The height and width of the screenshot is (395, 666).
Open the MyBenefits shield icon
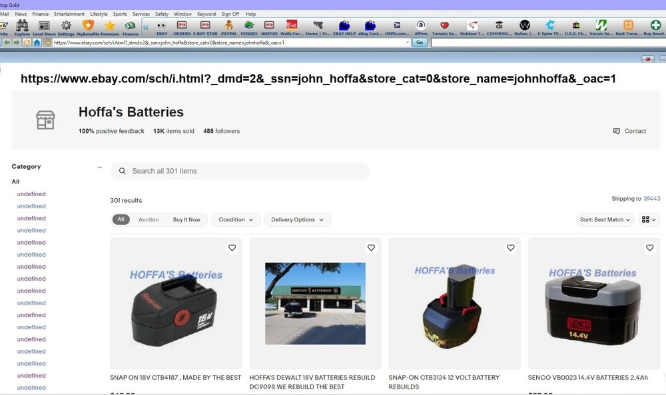coord(88,27)
